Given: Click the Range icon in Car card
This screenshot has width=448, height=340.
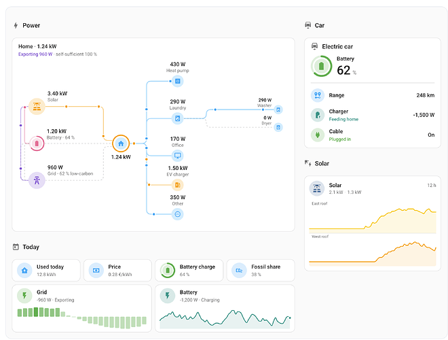Looking at the screenshot, I should 318,95.
